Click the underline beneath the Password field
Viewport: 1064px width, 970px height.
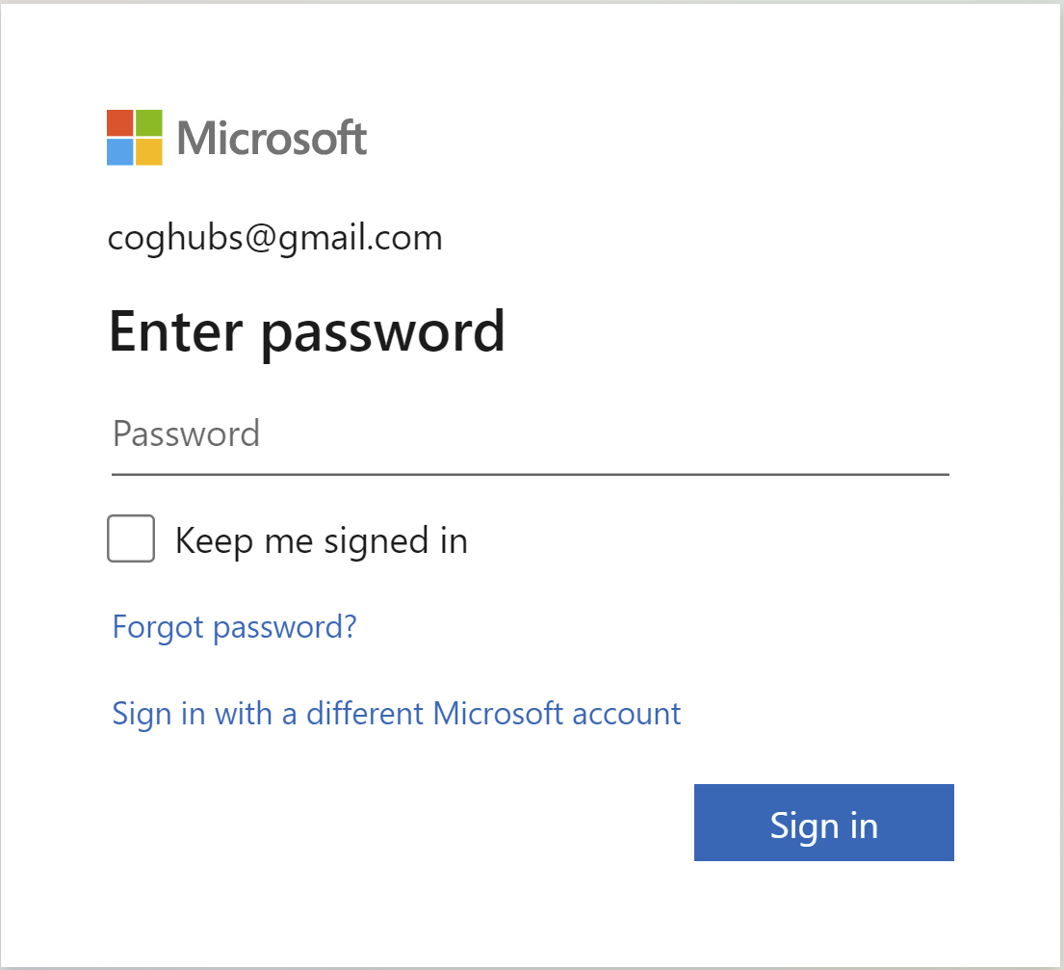point(530,474)
